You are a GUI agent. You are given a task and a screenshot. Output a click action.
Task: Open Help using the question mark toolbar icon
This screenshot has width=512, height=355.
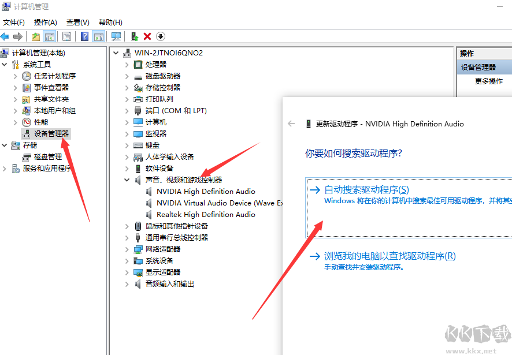tap(84, 36)
